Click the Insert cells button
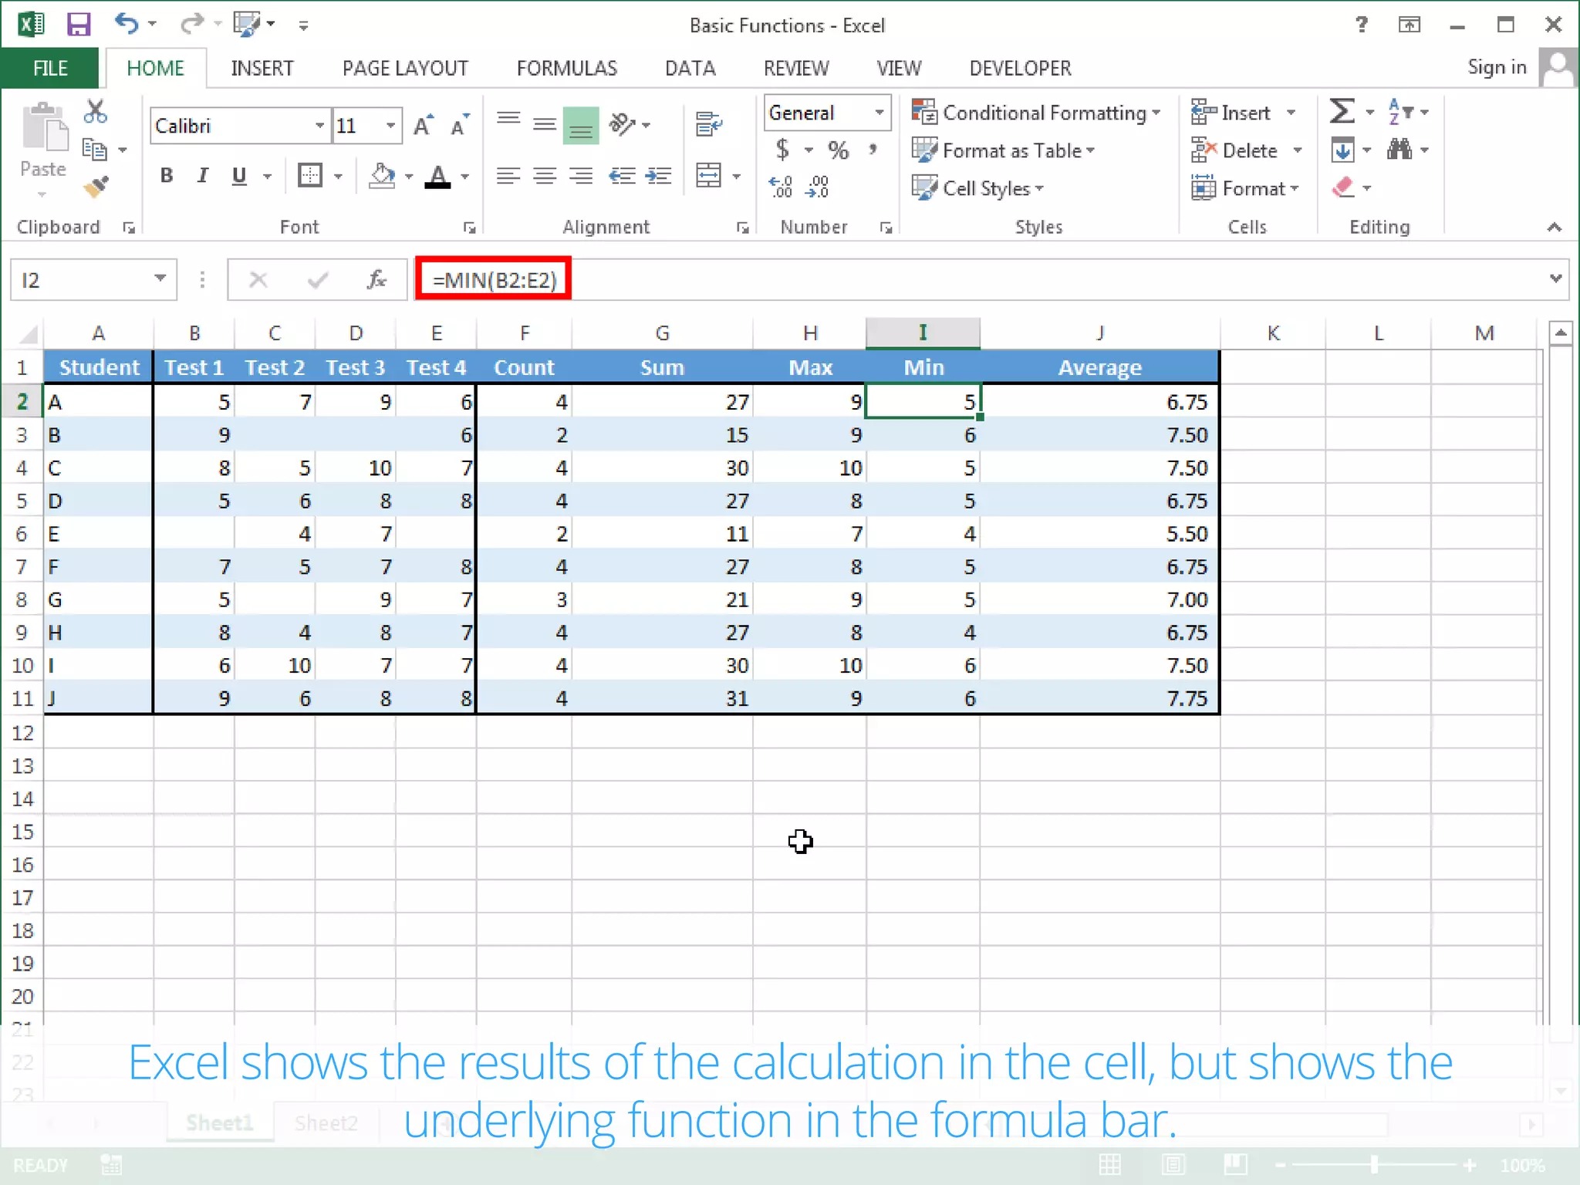Image resolution: width=1580 pixels, height=1185 pixels. point(1231,113)
